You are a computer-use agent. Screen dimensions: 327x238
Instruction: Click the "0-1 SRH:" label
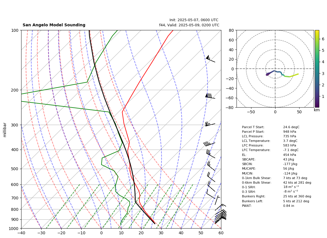click(x=249, y=187)
